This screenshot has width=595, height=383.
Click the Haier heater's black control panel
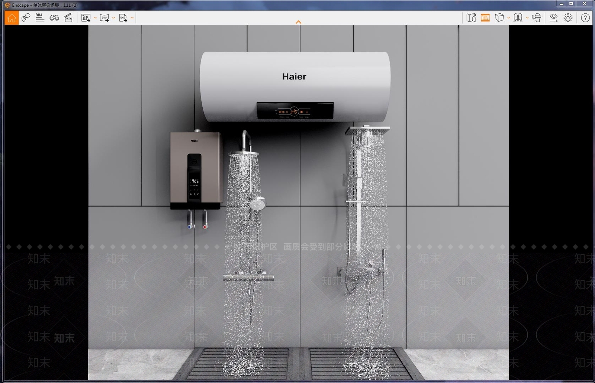[x=295, y=111]
